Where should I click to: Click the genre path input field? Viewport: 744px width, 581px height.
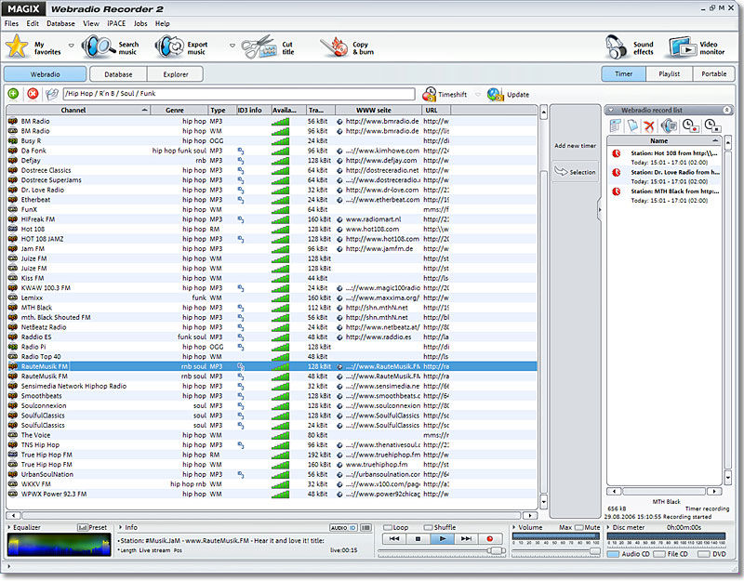pyautogui.click(x=239, y=94)
